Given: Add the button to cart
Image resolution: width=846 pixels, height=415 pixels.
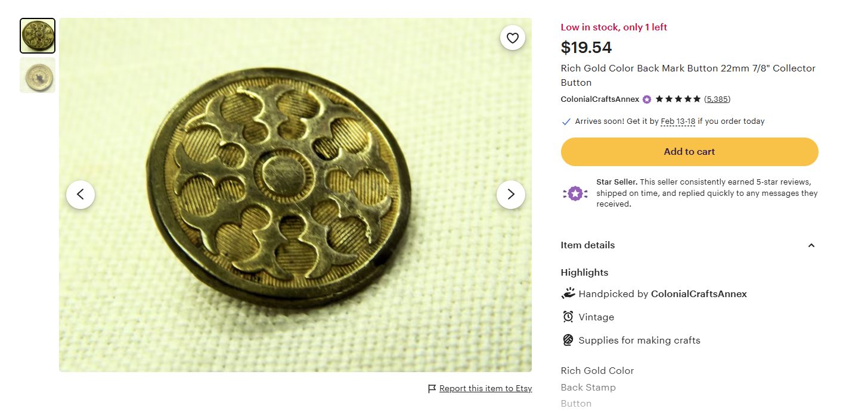Looking at the screenshot, I should coord(689,152).
